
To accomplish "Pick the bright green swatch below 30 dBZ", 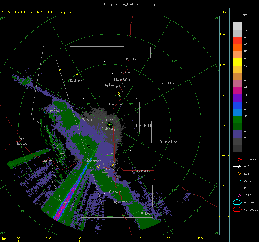I will (237, 119).
